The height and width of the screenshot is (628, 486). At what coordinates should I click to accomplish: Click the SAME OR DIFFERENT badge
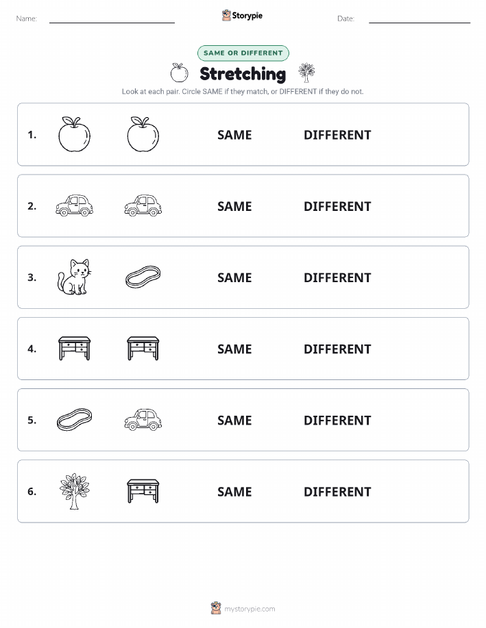pos(243,53)
